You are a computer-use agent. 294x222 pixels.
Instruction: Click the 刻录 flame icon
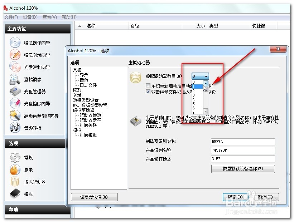[15, 169]
